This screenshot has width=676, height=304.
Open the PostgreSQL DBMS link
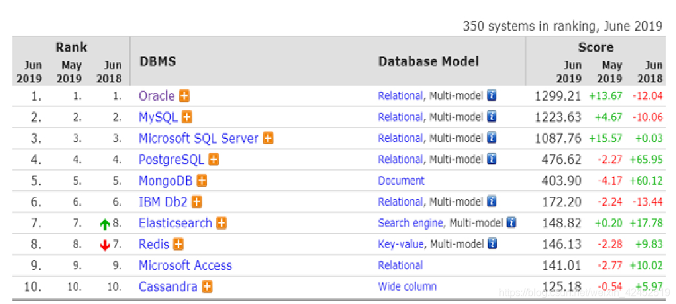pos(171,160)
